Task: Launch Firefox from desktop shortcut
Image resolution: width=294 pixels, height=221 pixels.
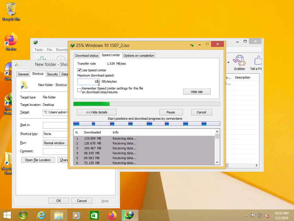Action: point(11,42)
